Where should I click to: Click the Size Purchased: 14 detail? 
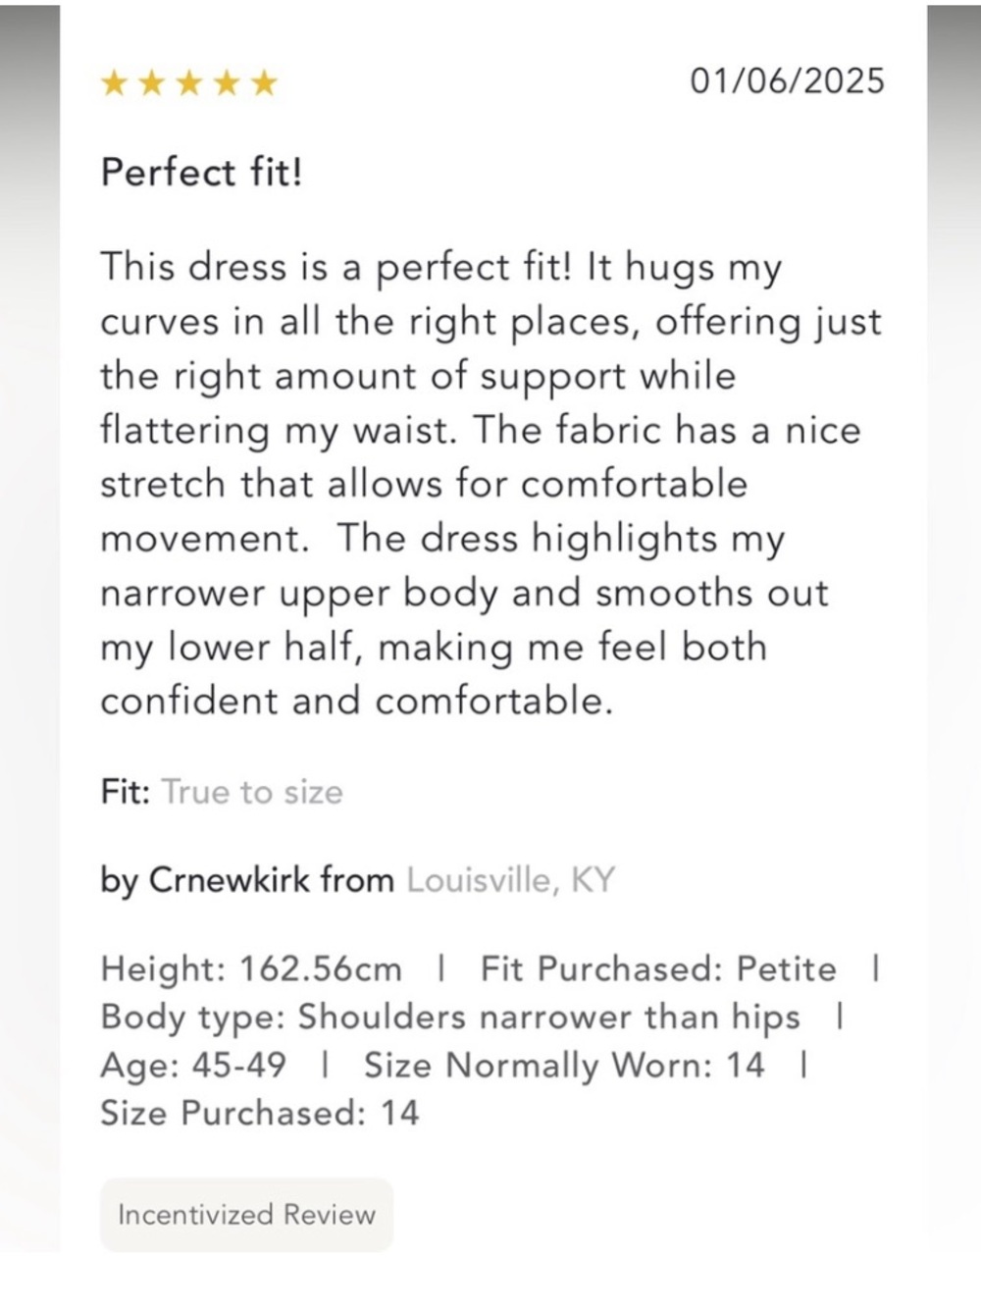pyautogui.click(x=259, y=1114)
